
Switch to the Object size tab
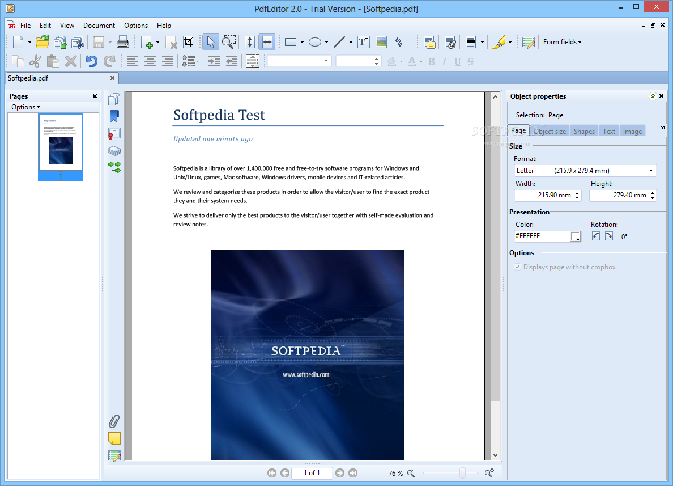[x=550, y=132]
